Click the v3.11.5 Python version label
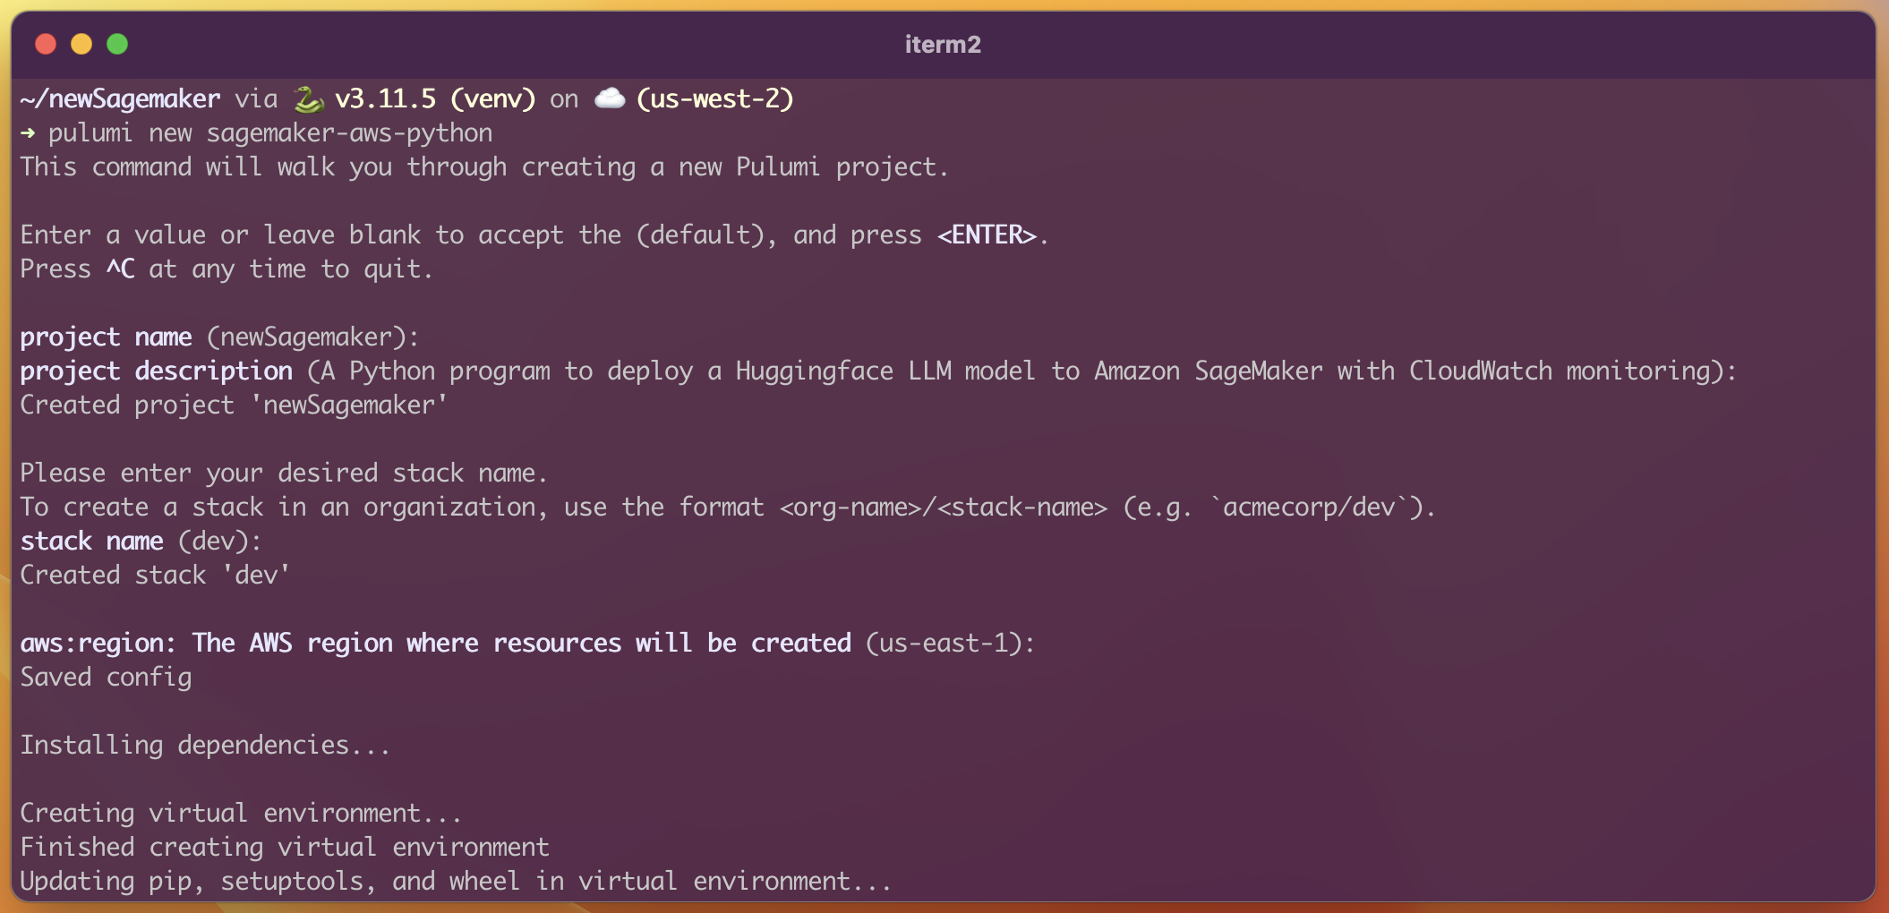 [387, 98]
